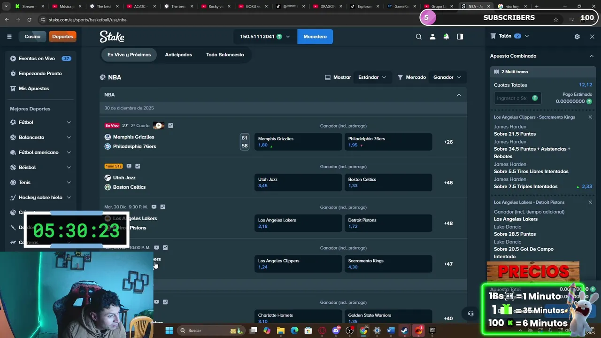Expand Tenis in the sidebar
601x338 pixels.
[x=69, y=183]
